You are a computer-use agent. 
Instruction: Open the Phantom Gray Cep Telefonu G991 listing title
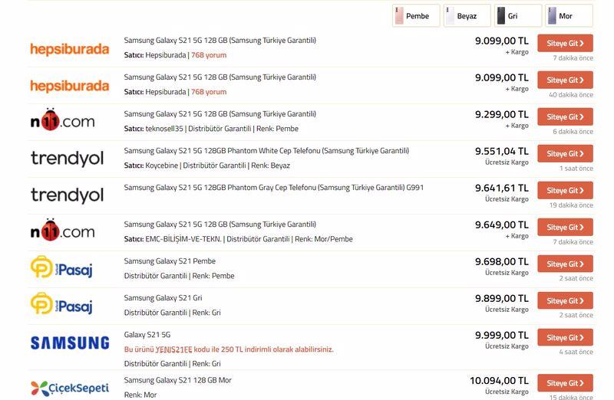pos(274,187)
